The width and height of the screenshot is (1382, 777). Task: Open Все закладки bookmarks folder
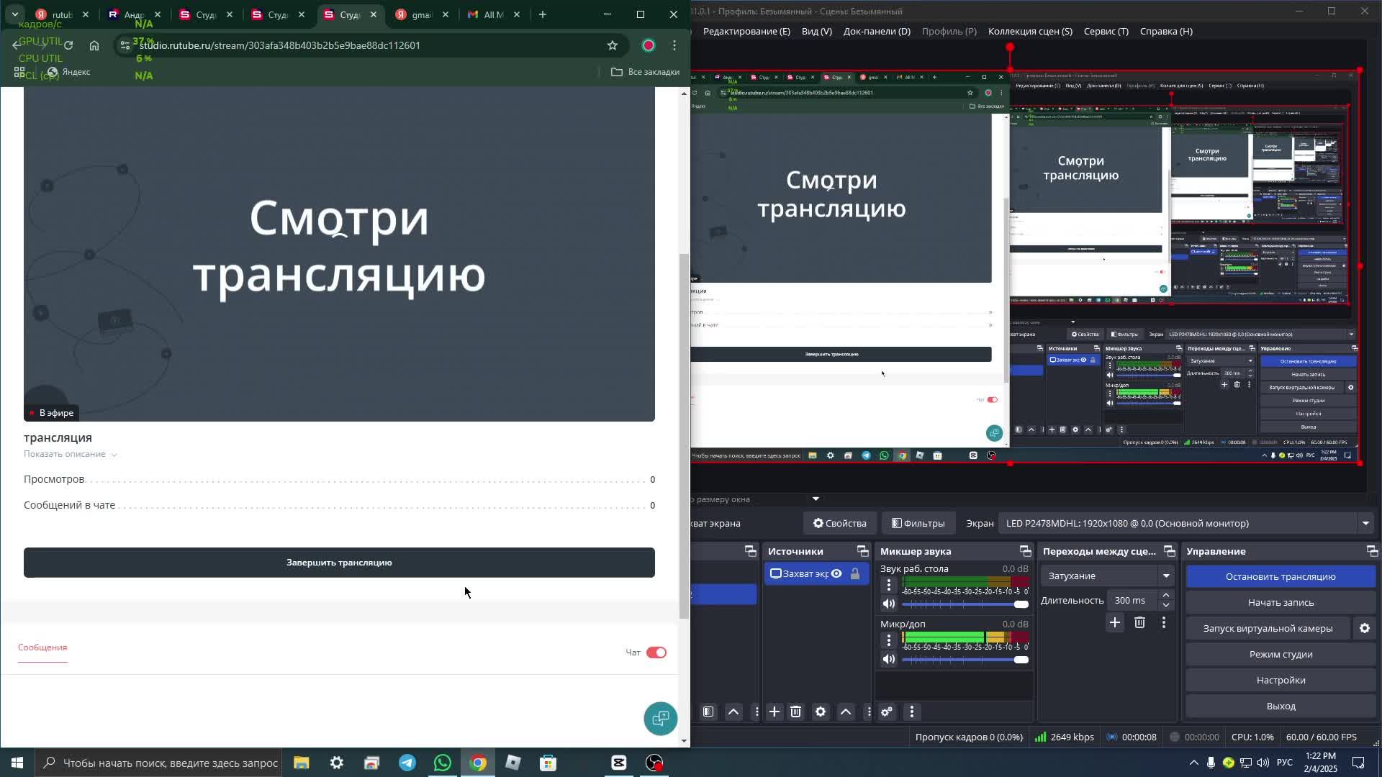click(x=645, y=72)
